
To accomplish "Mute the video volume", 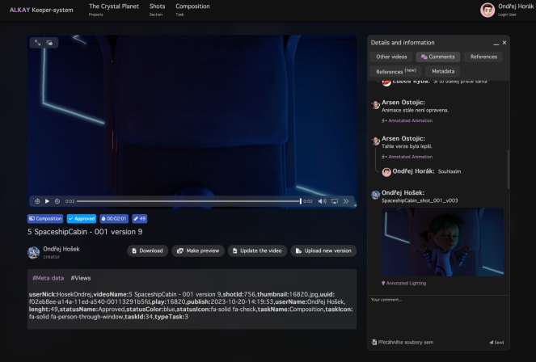I will [x=322, y=201].
